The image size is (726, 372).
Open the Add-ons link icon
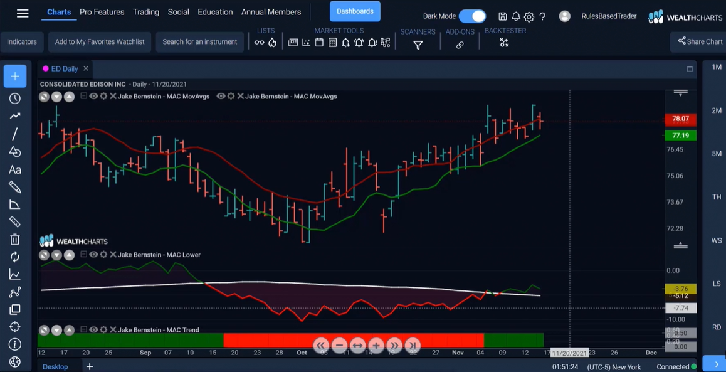click(460, 45)
